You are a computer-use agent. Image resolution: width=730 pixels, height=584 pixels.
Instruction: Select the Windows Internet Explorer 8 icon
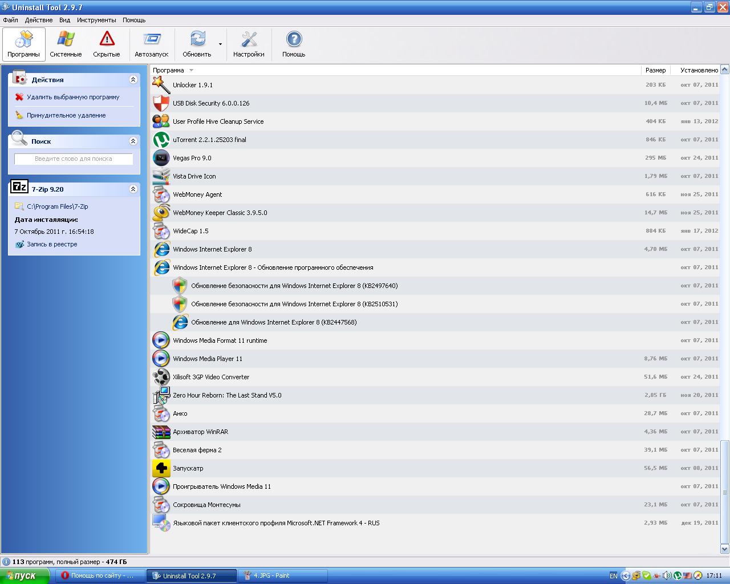point(161,249)
